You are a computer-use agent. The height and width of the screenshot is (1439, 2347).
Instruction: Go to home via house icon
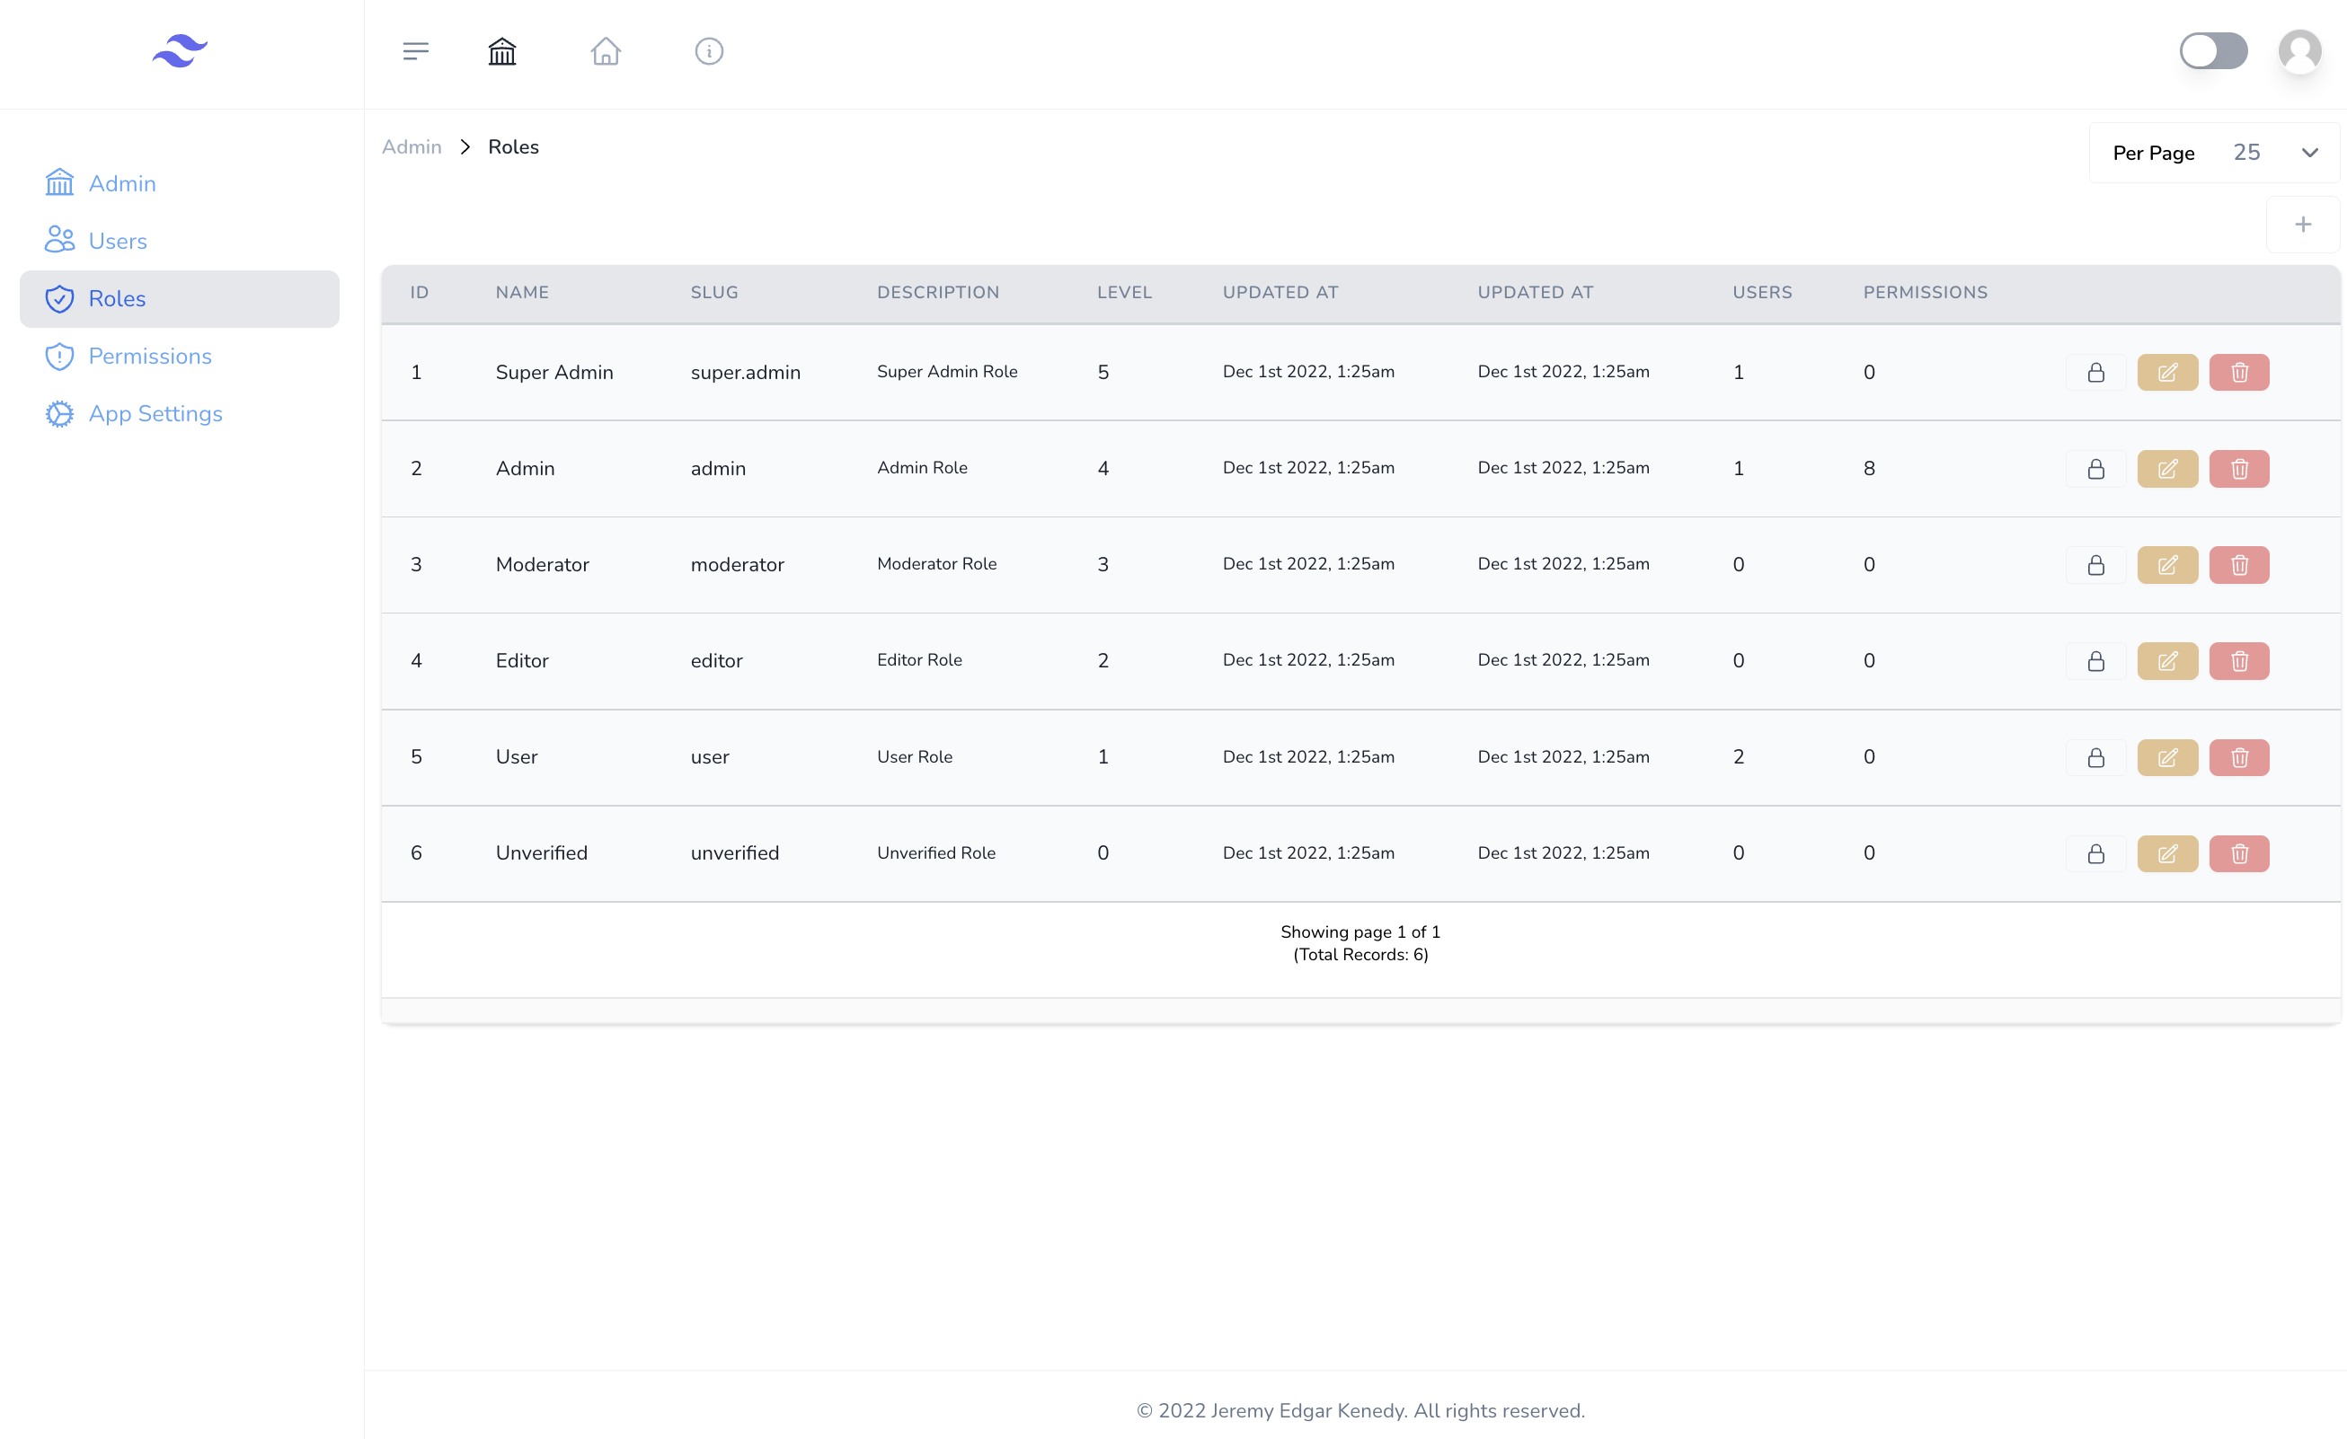606,51
